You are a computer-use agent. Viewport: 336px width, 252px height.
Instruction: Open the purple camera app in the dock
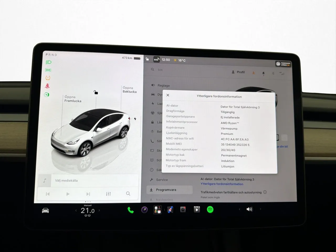144,210
